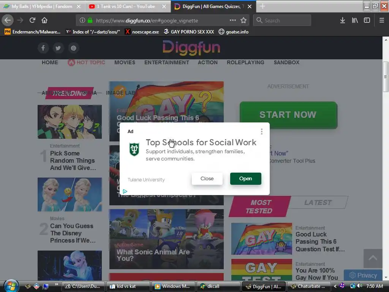This screenshot has height=292, width=389.
Task: Click the green START NOW button
Action: click(x=288, y=115)
